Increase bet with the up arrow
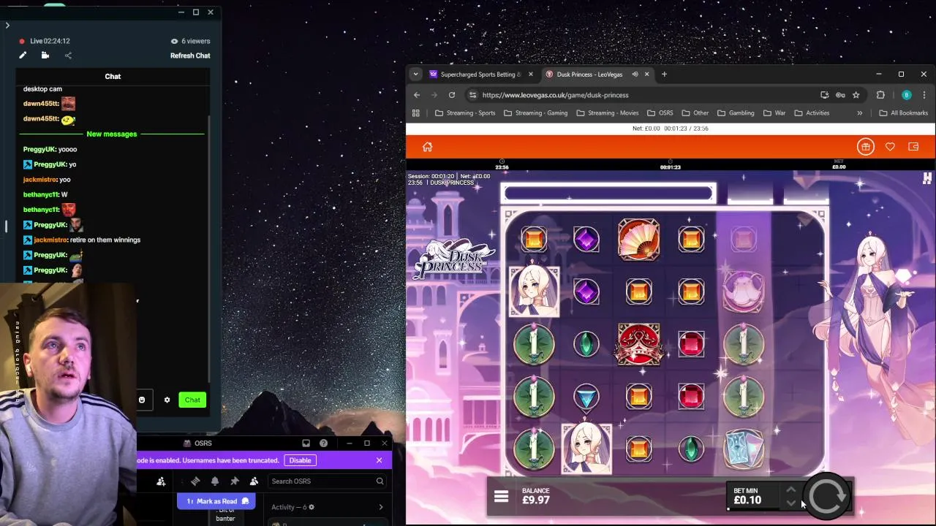The image size is (936, 526). 790,490
